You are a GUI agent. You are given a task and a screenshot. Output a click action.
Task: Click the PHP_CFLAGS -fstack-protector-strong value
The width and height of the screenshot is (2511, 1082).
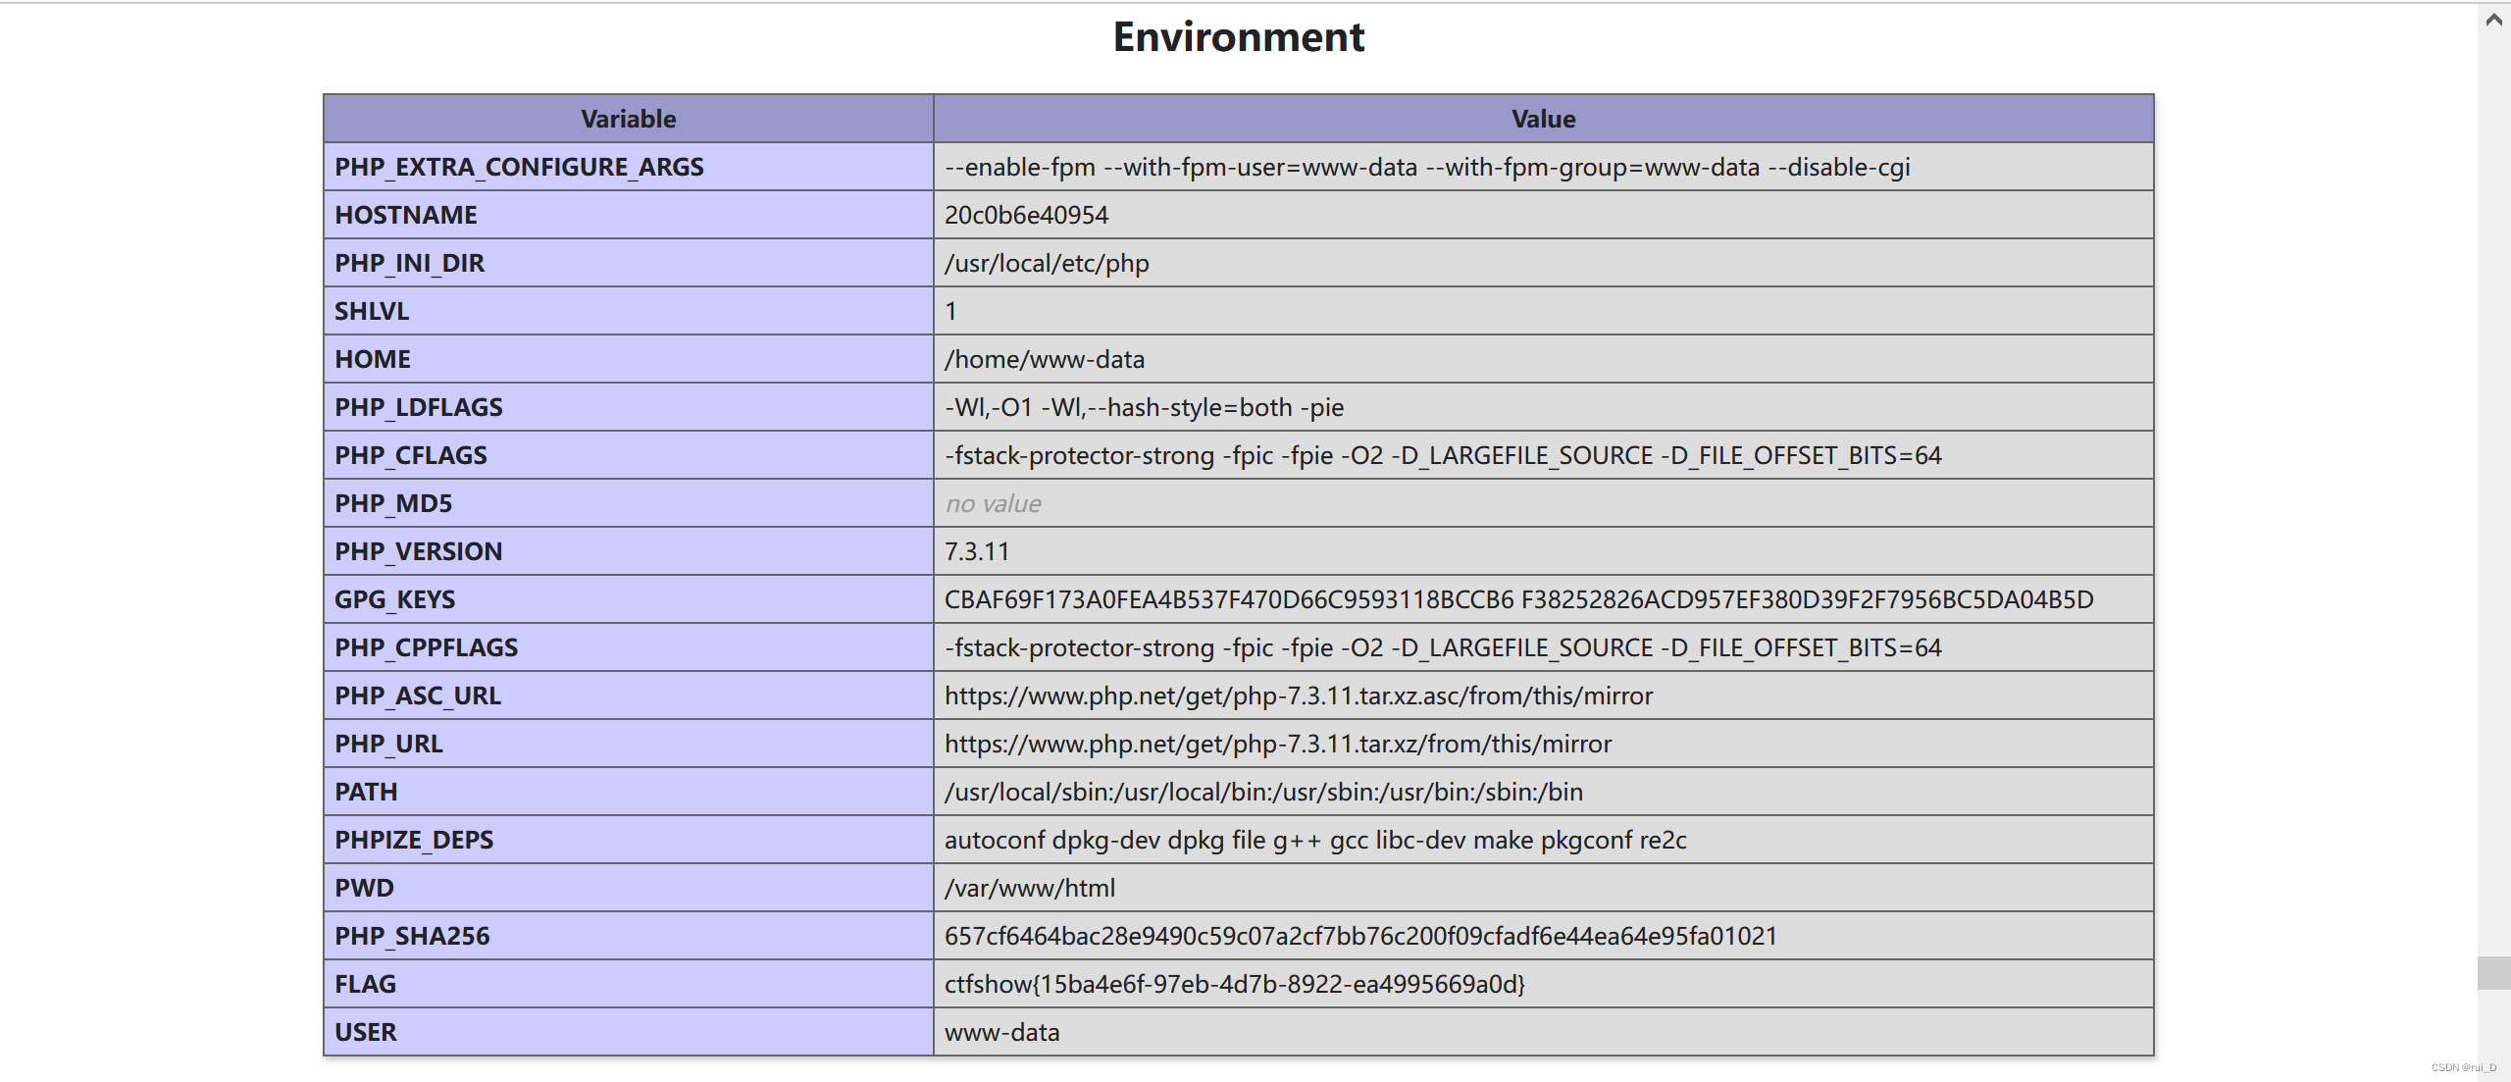(1443, 455)
